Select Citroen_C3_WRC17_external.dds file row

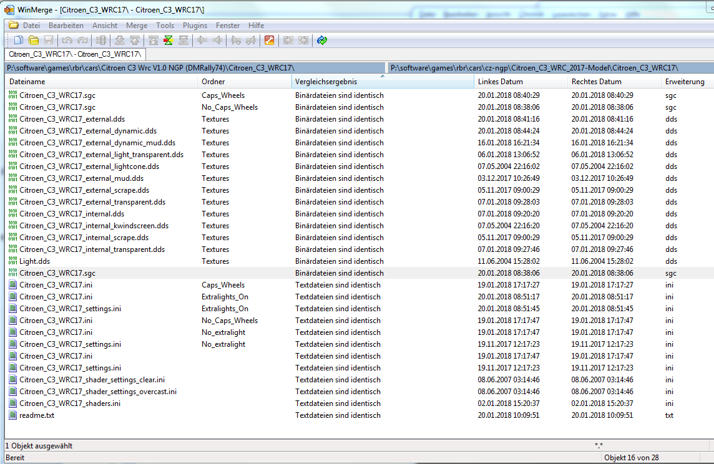coord(359,119)
